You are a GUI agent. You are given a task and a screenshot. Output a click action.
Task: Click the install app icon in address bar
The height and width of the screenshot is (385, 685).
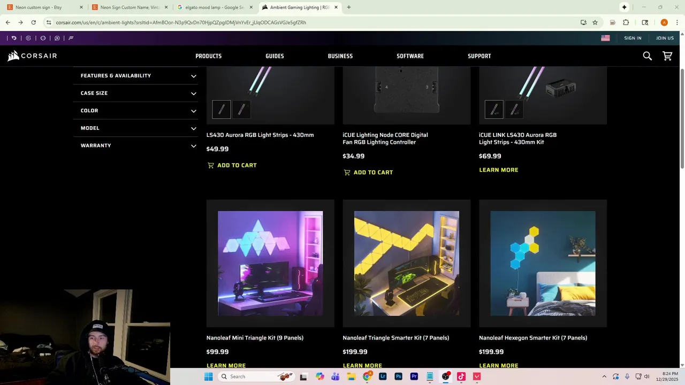[x=583, y=22]
